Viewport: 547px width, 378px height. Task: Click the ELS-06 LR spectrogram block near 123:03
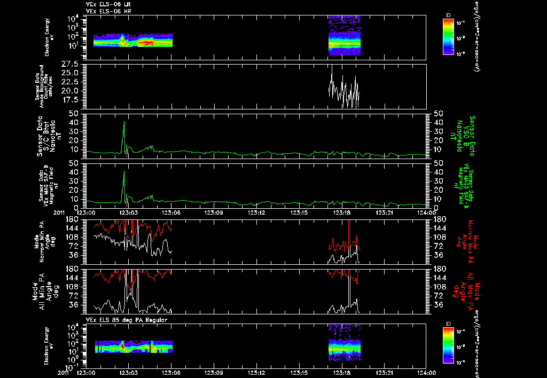pyautogui.click(x=133, y=40)
